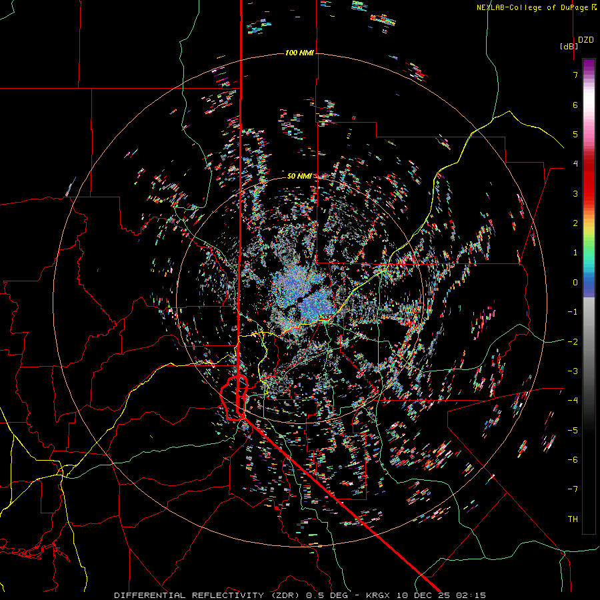Click the 5 value on the color scale
Image resolution: width=600 pixels, height=600 pixels.
(x=575, y=134)
